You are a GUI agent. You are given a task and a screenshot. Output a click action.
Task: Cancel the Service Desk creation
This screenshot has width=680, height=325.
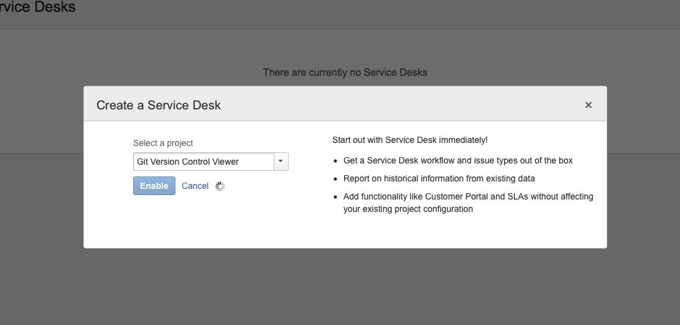[195, 186]
